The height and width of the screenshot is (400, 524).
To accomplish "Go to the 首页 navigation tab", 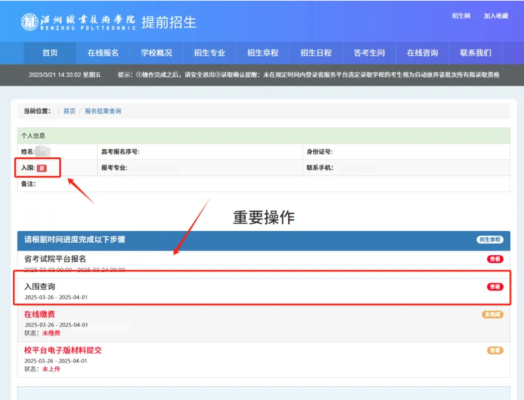I will click(x=50, y=53).
